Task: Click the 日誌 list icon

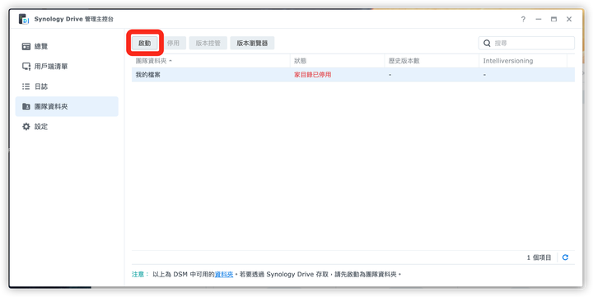Action: coord(26,86)
